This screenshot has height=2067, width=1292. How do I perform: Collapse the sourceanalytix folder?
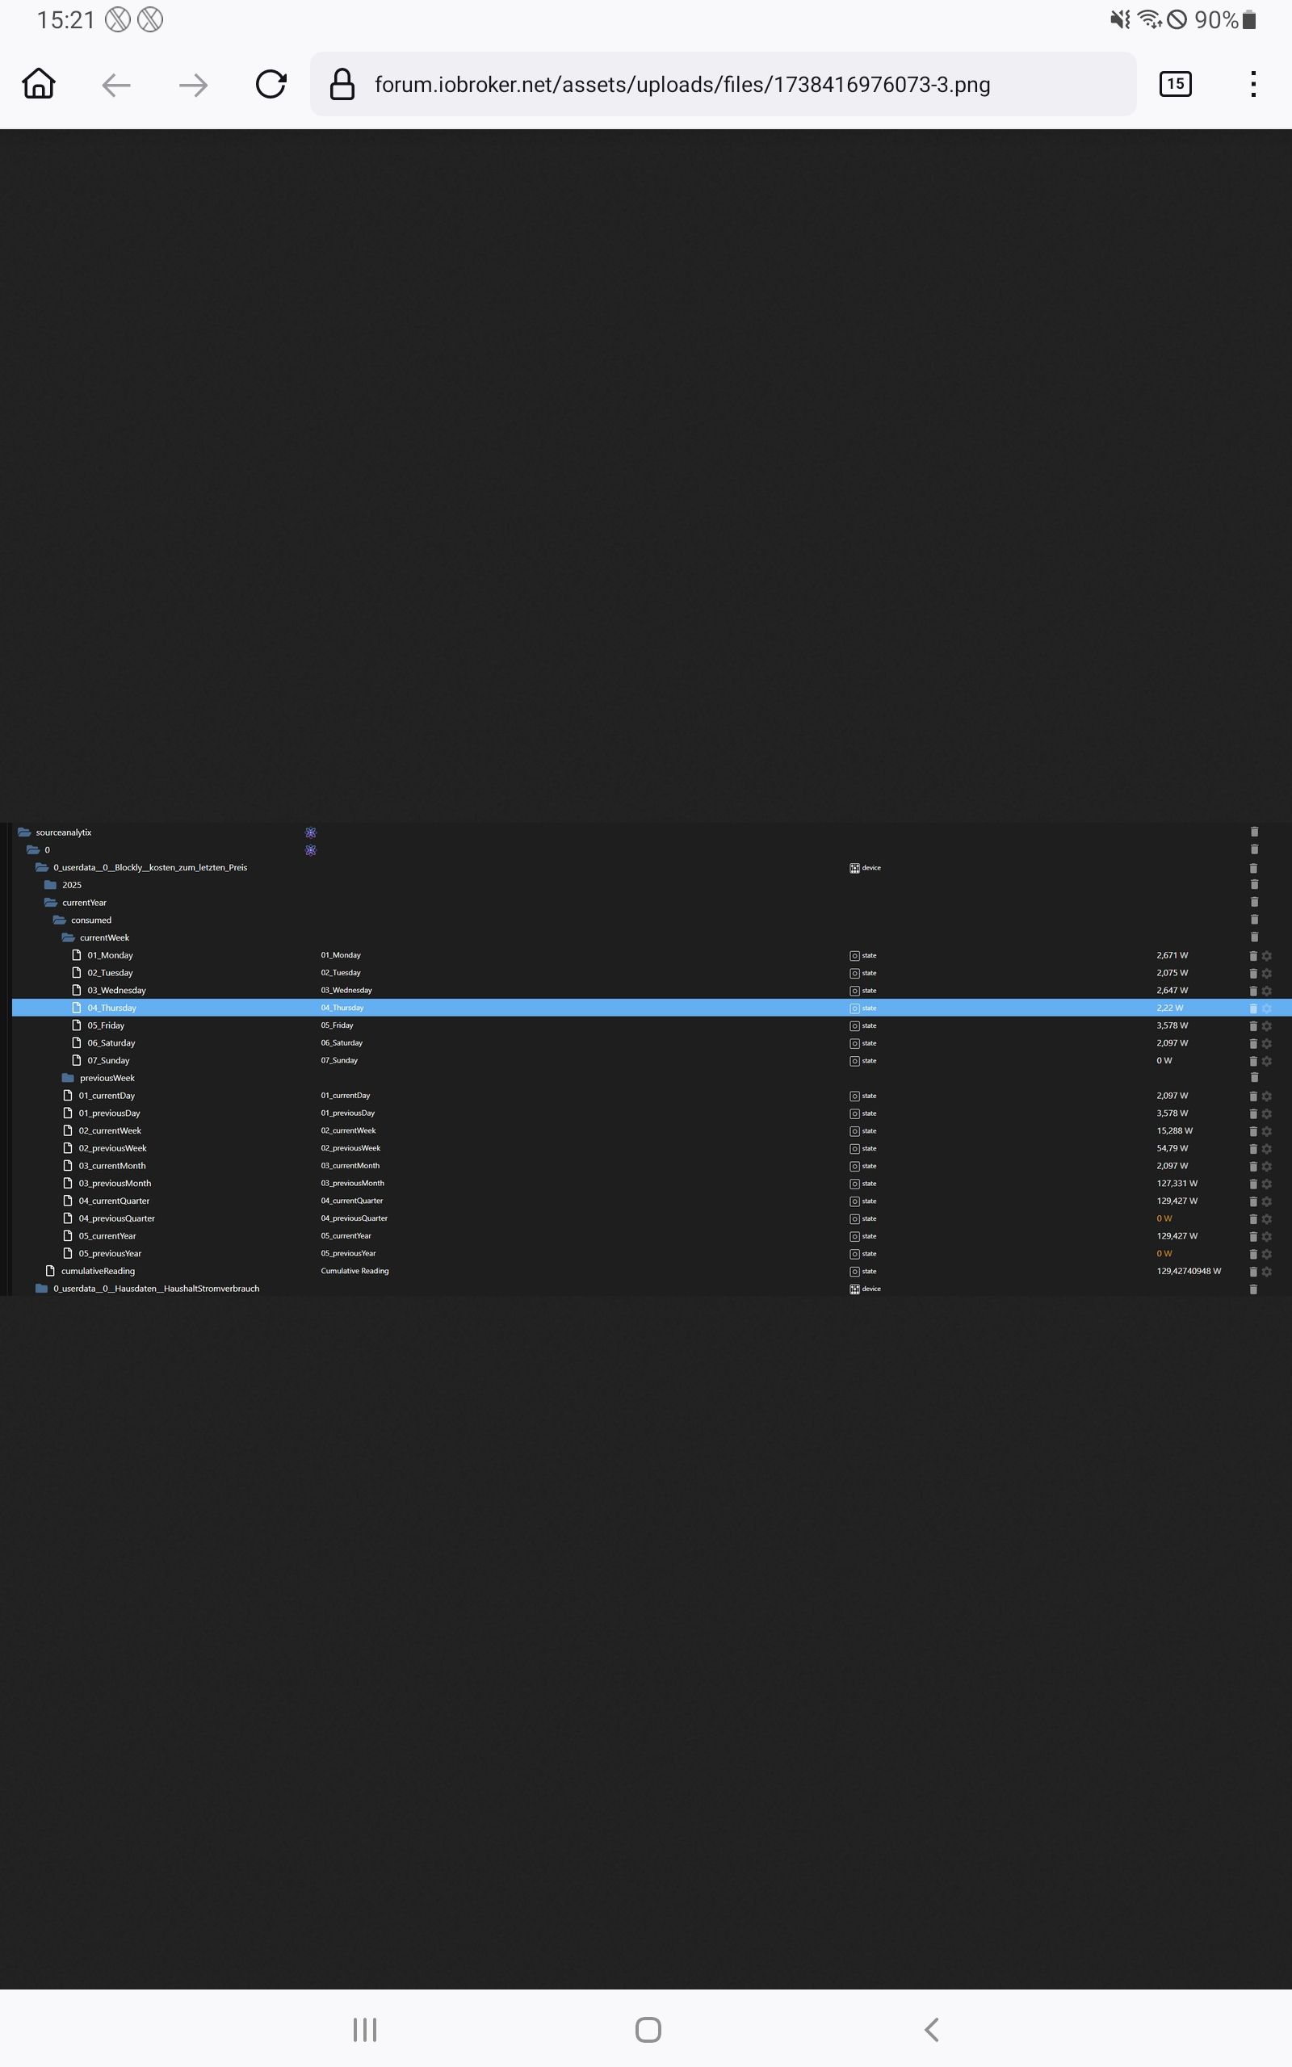tap(24, 832)
